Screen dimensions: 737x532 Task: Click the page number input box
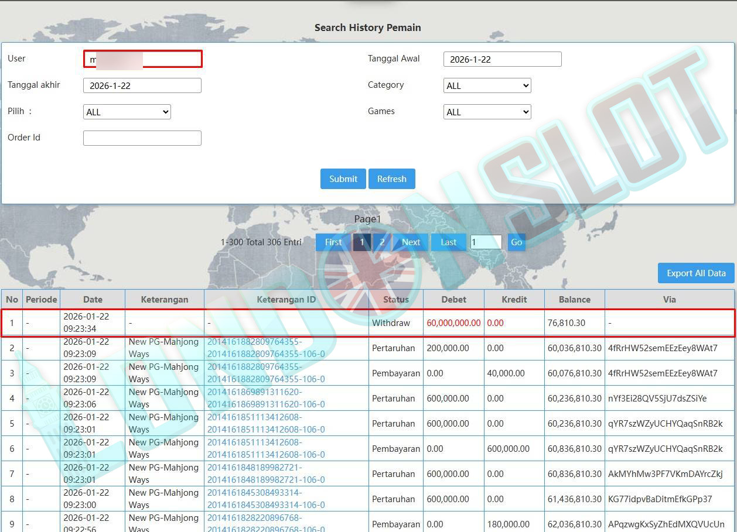point(486,242)
